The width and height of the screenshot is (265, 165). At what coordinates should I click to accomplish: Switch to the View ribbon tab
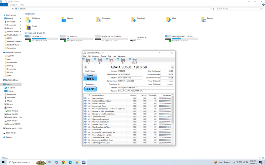[x=22, y=5]
